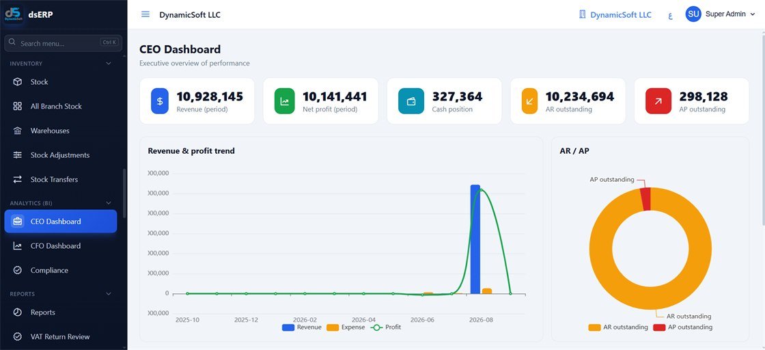
Task: Click the company building icon in header
Action: (x=582, y=14)
